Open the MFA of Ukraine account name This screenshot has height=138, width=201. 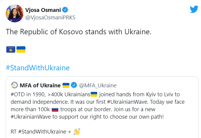[40, 85]
